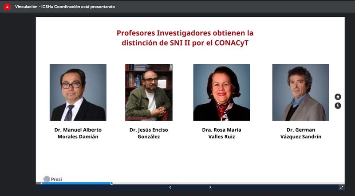
Task: Click the name Dr. Manuel Alberto Morales Damián
Action: 78,133
